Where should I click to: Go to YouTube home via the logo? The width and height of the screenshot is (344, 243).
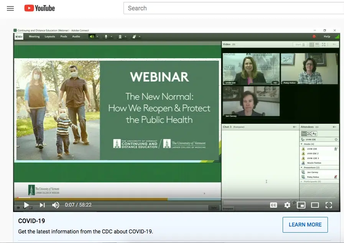(x=40, y=8)
